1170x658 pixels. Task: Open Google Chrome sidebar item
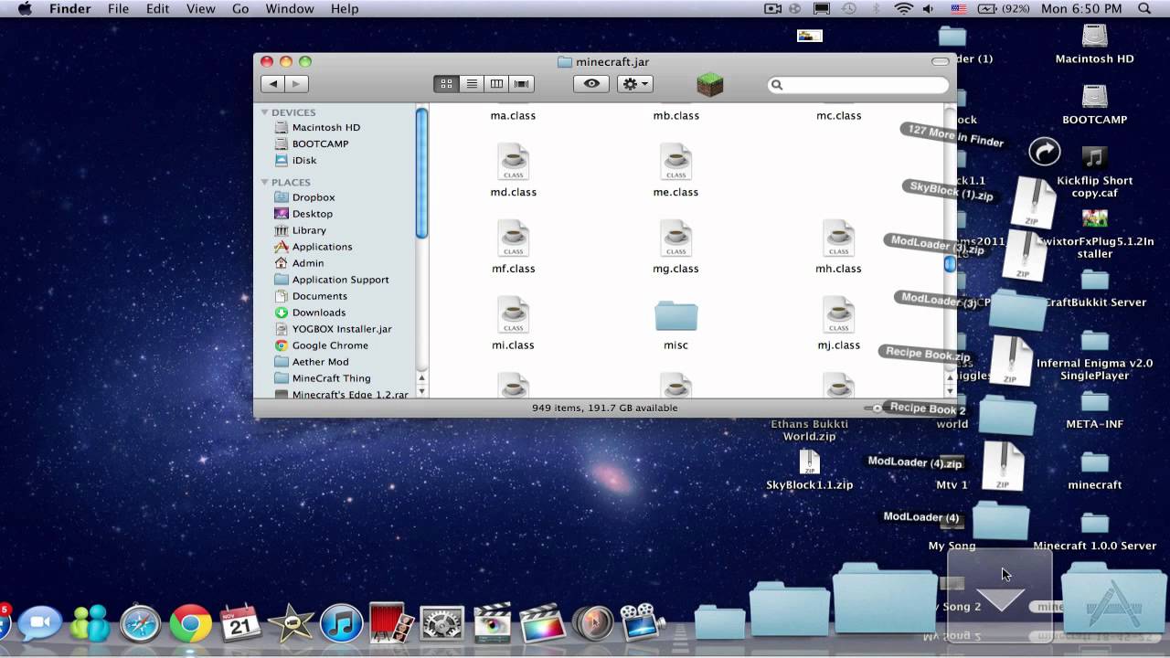(x=330, y=345)
